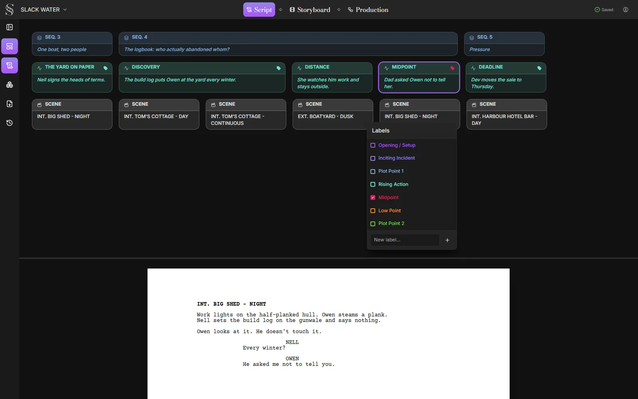Open the first INT. BIG SHED - NIGHT scene
638x399 pixels.
tap(72, 114)
